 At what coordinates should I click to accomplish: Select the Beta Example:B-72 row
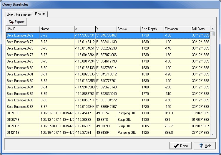[x=23, y=35]
